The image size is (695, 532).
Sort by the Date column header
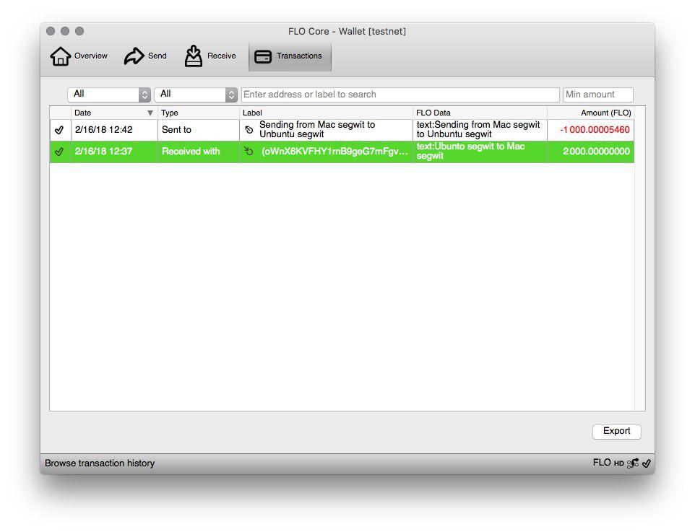click(x=114, y=113)
